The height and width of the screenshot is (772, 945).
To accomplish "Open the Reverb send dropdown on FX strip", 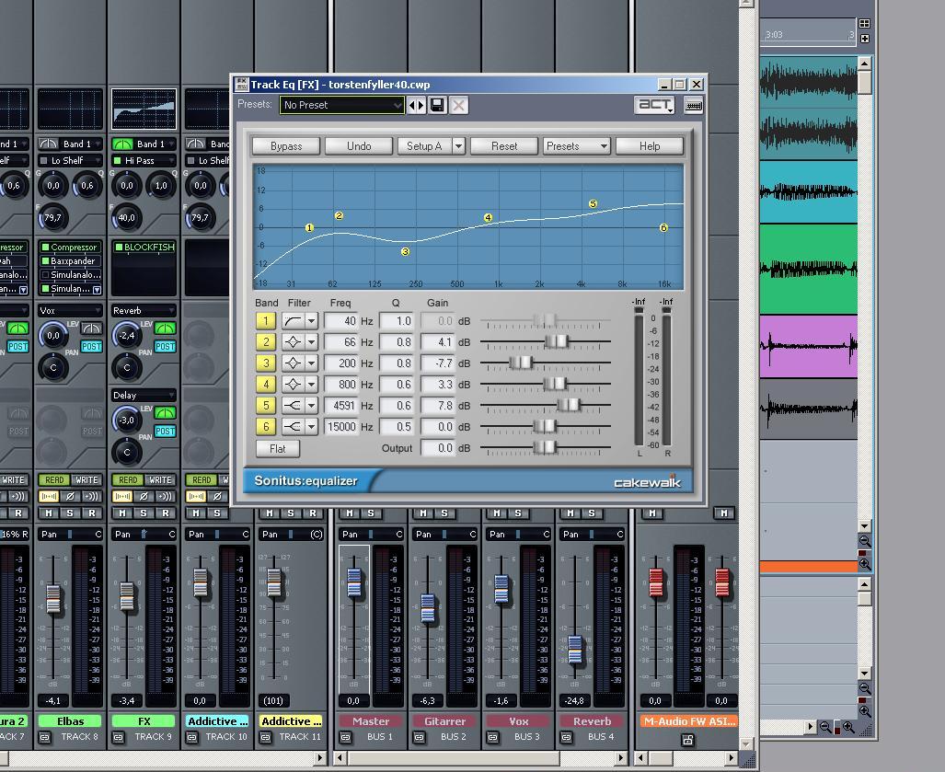I will (x=144, y=310).
